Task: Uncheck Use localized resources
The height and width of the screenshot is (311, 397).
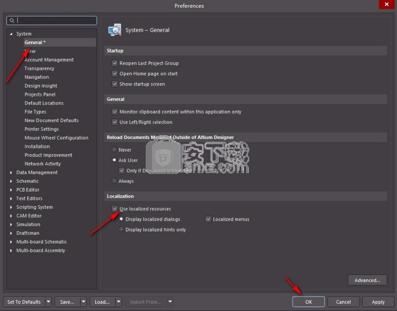Action: pos(115,208)
